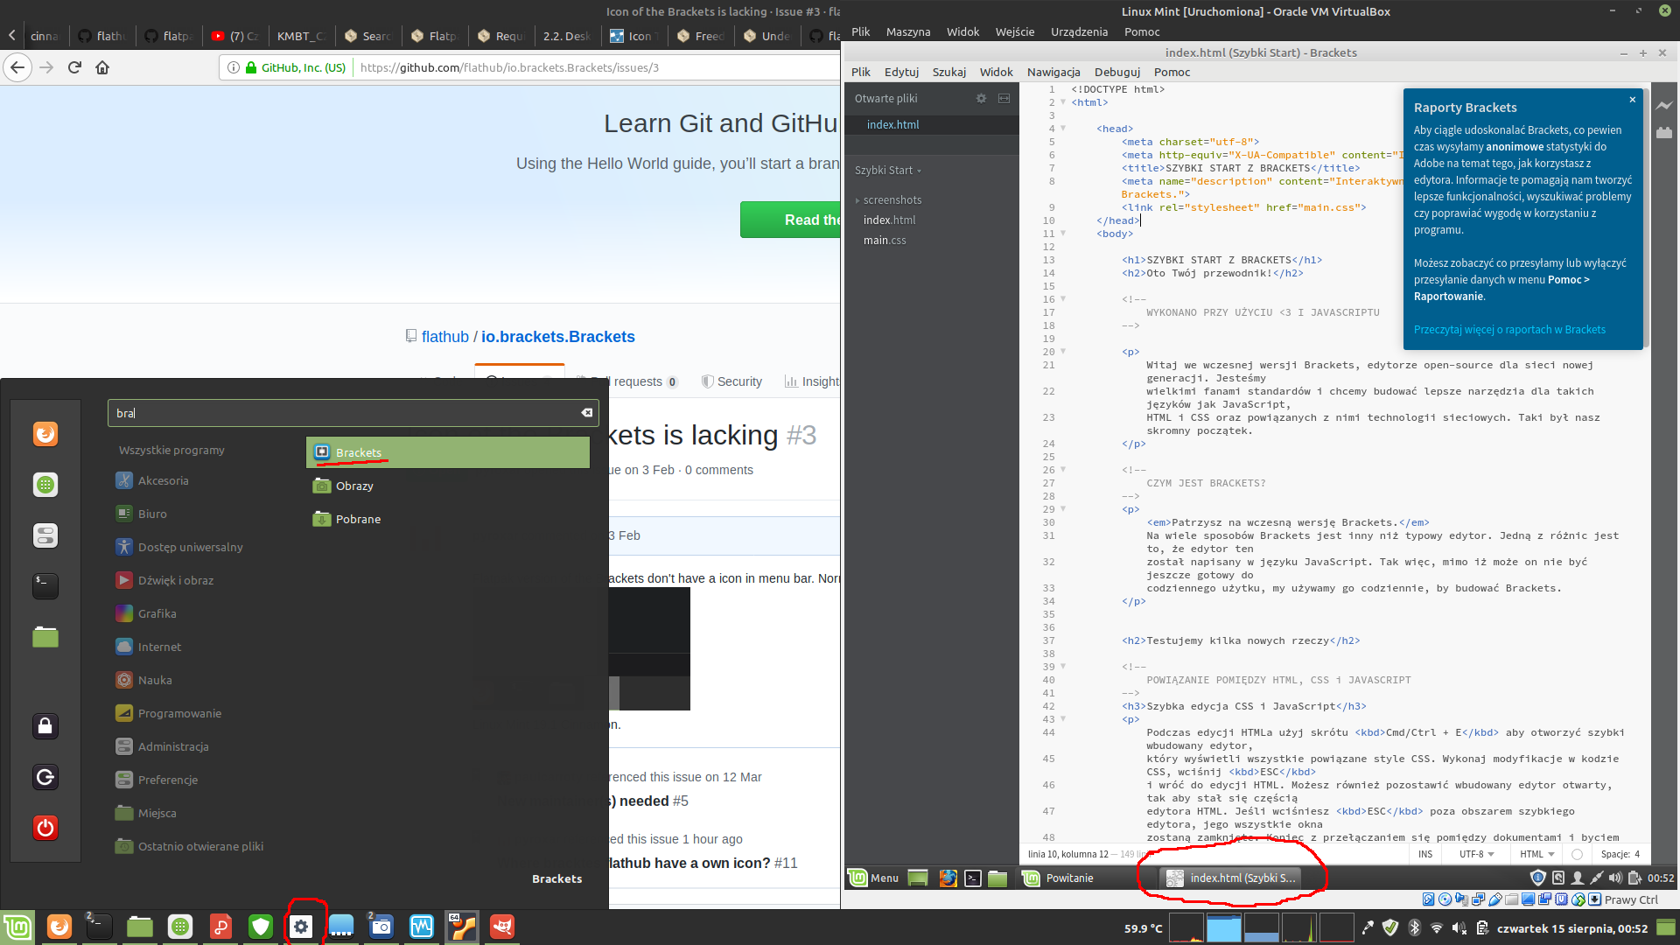The width and height of the screenshot is (1680, 945).
Task: Click the network icon in VirtualBox status bar
Action: coord(1478,900)
